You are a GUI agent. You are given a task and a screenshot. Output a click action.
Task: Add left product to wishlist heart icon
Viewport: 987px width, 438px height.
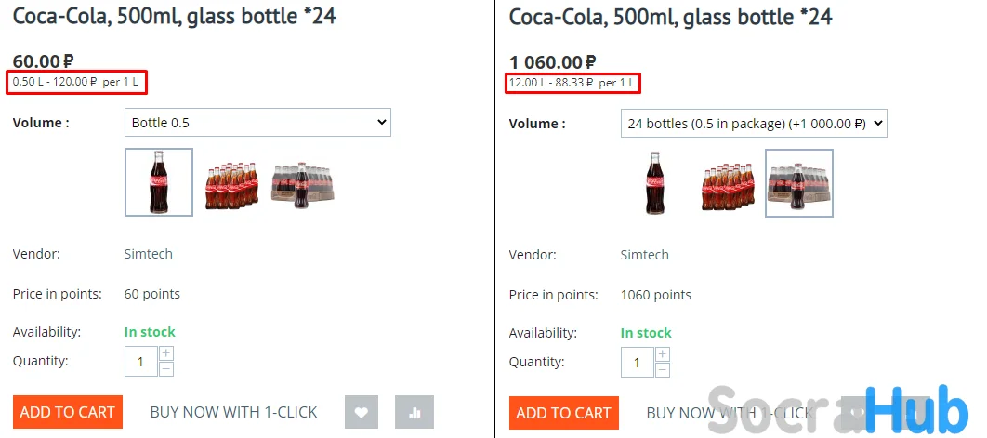[x=362, y=412]
